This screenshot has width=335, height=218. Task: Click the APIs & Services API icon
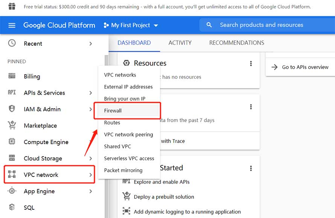click(x=12, y=92)
